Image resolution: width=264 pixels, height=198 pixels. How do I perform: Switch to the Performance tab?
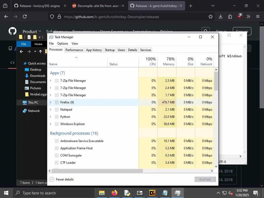coord(74,50)
